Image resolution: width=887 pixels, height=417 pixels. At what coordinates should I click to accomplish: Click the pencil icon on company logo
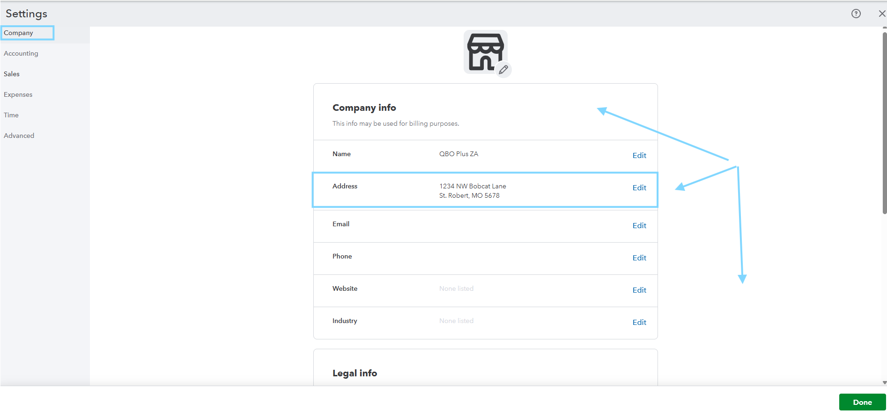click(x=503, y=70)
